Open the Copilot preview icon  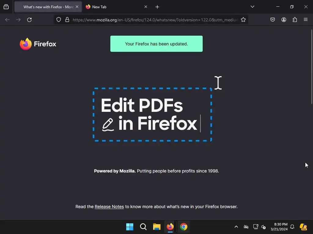(x=304, y=227)
